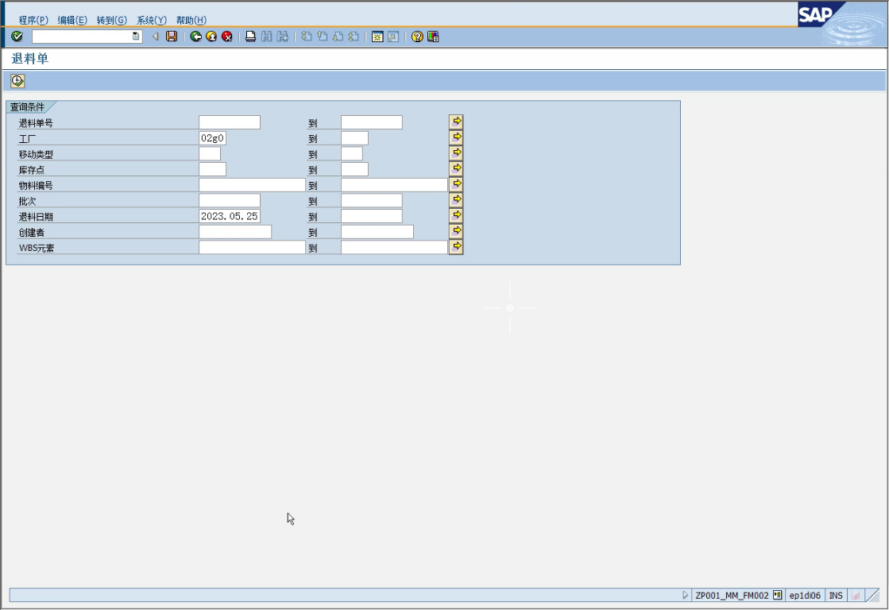Click the Print icon in toolbar
The height and width of the screenshot is (610, 889).
coord(250,37)
